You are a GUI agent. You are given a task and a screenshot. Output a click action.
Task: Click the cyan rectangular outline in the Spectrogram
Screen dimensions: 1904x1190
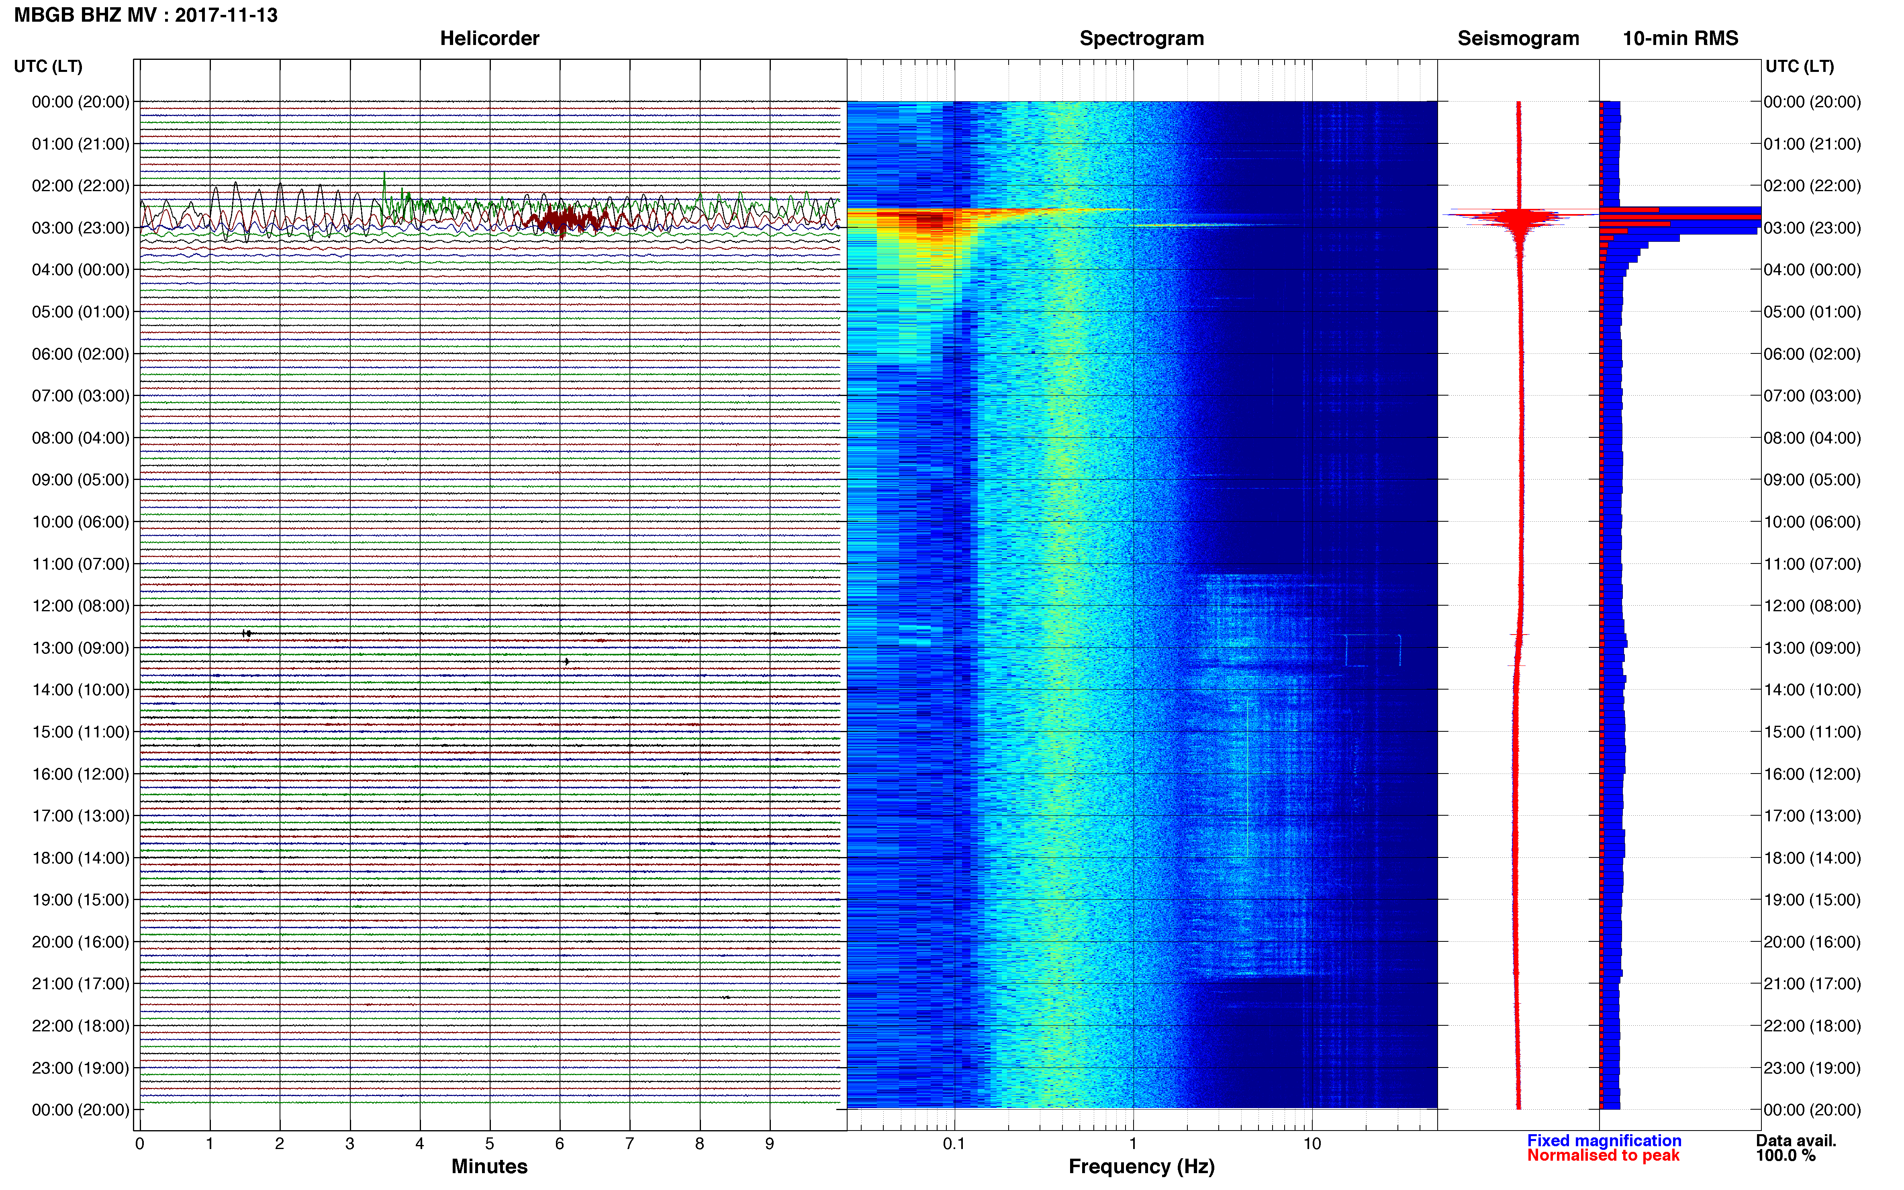1373,650
